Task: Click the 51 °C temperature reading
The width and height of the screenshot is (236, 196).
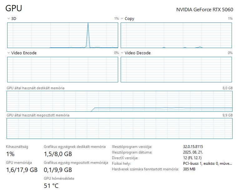Action: (x=51, y=186)
